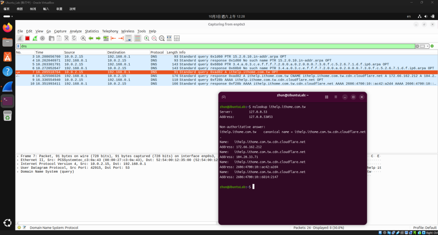Click the dns display filter field
This screenshot has width=438, height=235.
tap(218, 46)
